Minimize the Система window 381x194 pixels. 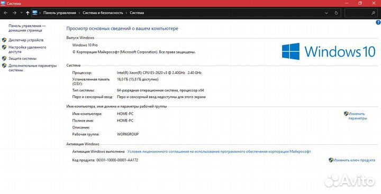point(347,3)
